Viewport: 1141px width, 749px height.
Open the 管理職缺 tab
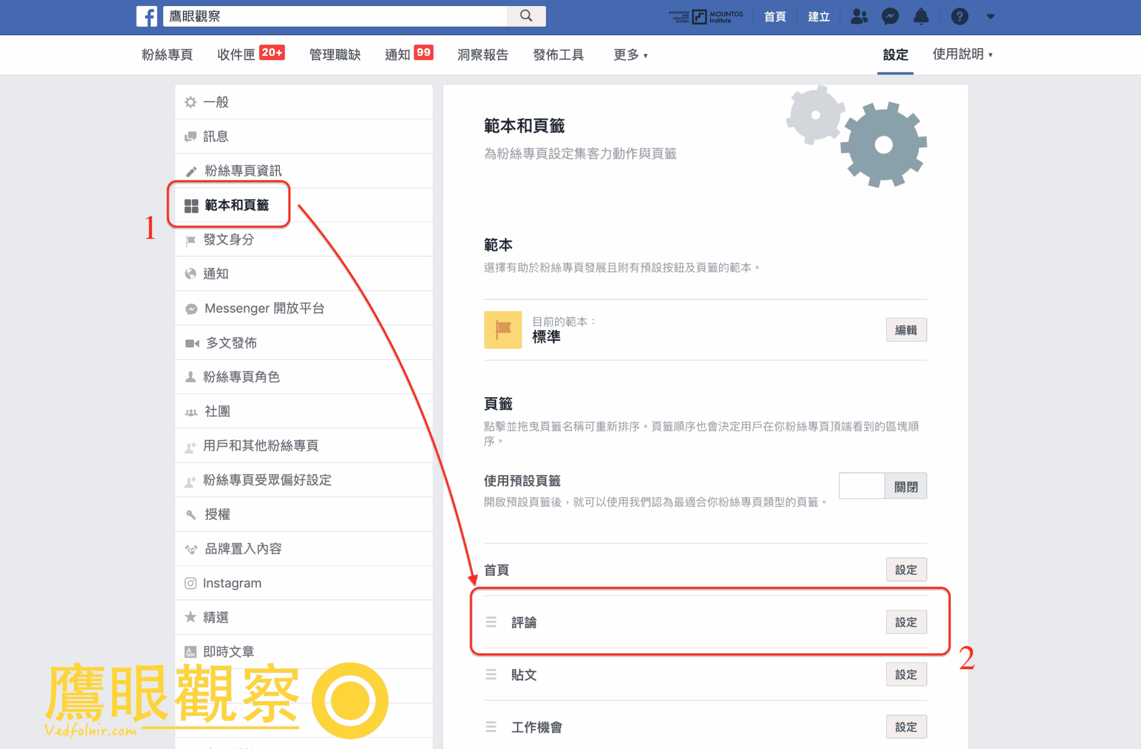pos(335,55)
